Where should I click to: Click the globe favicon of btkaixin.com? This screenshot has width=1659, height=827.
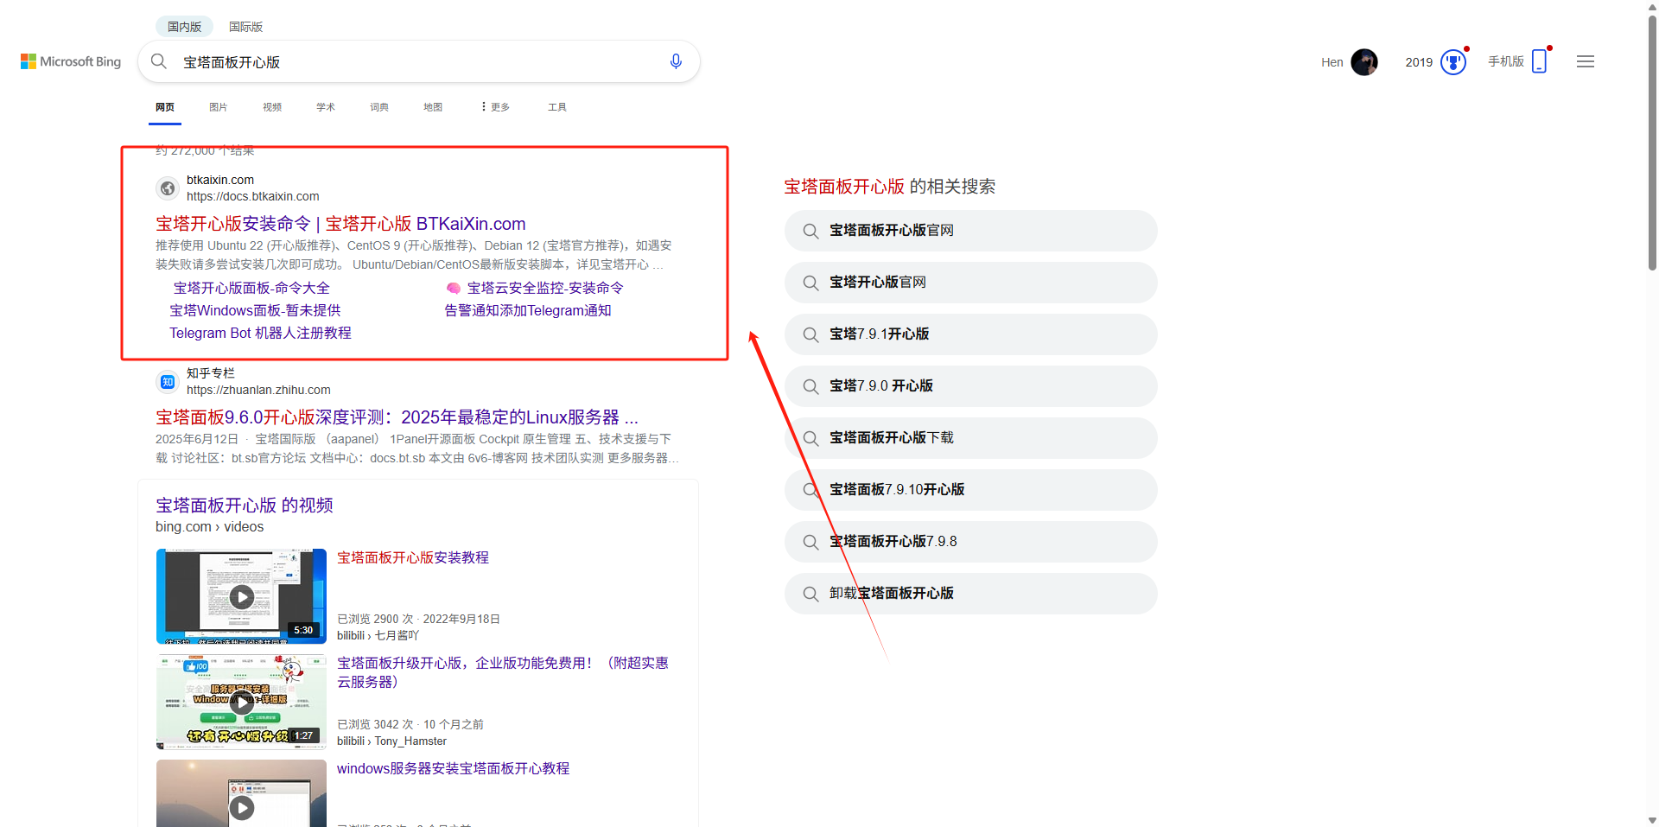(x=168, y=188)
